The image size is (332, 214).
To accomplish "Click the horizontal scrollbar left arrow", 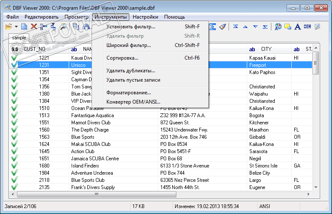I will (13, 194).
